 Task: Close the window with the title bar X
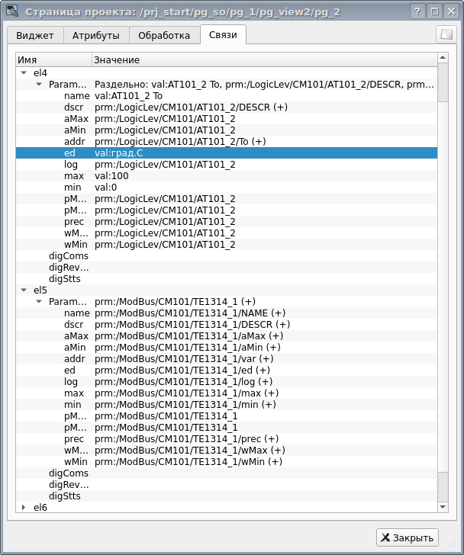pos(450,11)
